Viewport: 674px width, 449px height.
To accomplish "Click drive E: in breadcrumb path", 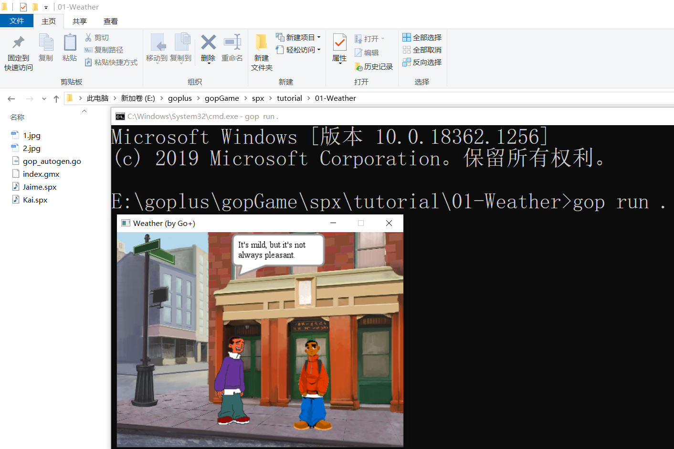I will pos(138,98).
